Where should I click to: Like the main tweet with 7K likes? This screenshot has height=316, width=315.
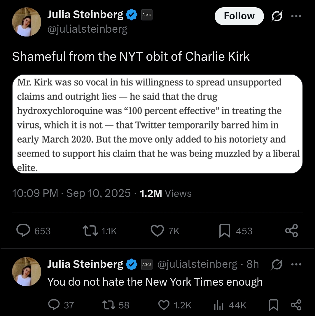coord(157,231)
